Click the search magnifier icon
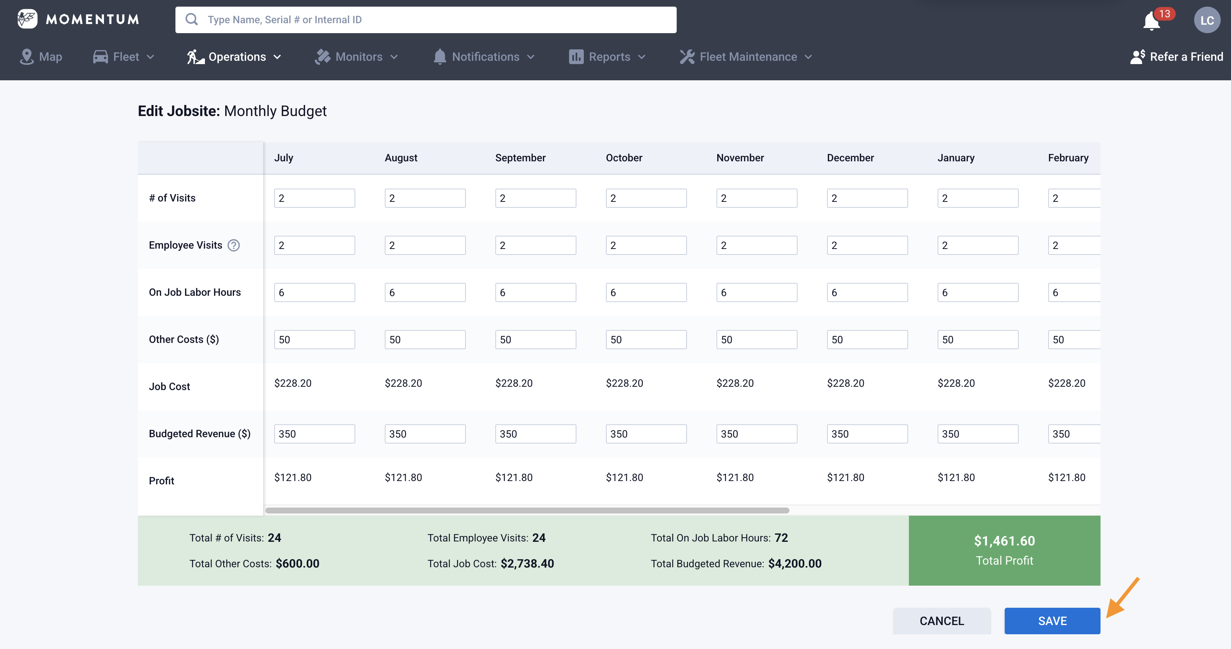1231x649 pixels. [192, 20]
